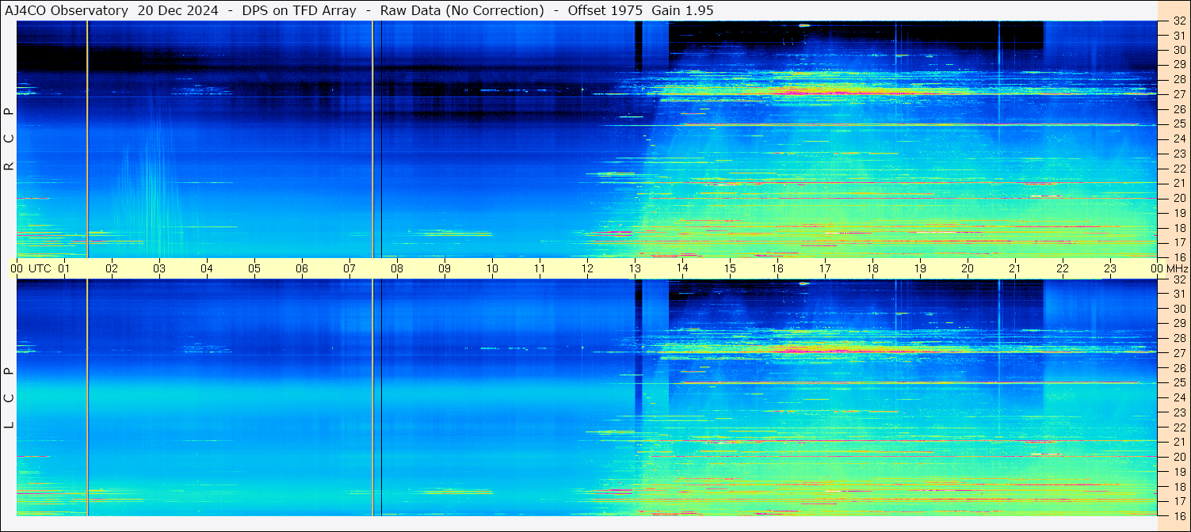Click hour label 01 on the UTC axis
The image size is (1191, 532).
tap(64, 268)
